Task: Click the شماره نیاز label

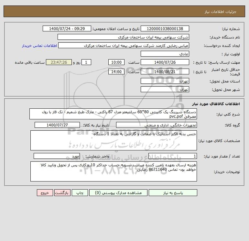Action: pyautogui.click(x=231, y=29)
